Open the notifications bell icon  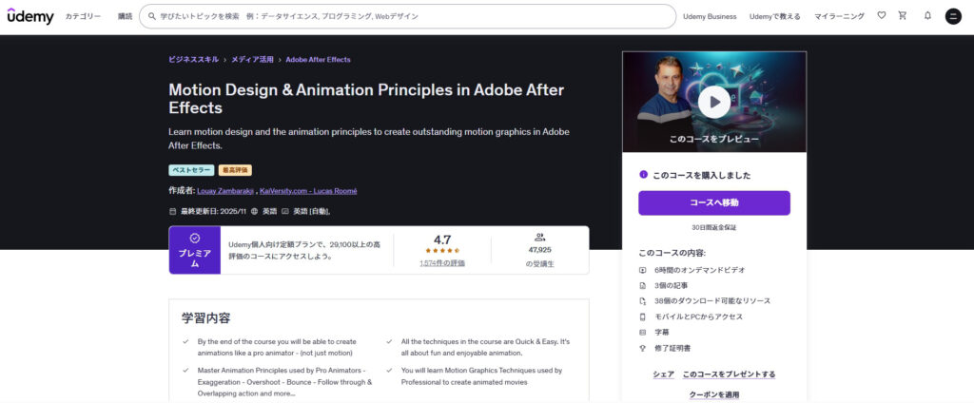(x=927, y=16)
